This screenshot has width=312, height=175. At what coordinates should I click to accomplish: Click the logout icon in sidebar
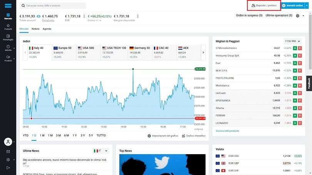click(x=8, y=168)
